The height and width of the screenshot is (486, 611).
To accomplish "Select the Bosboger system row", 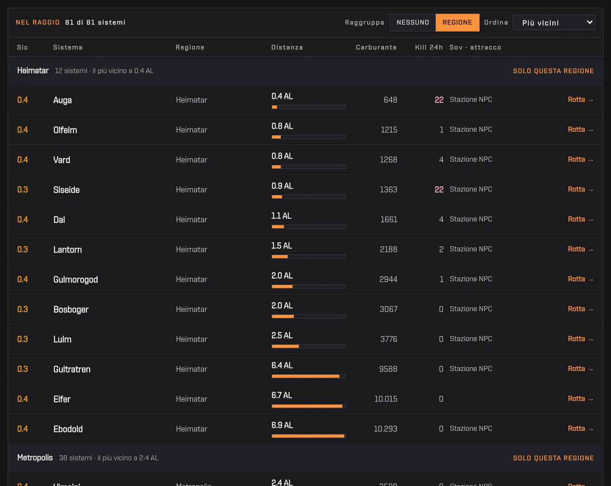I will point(305,309).
